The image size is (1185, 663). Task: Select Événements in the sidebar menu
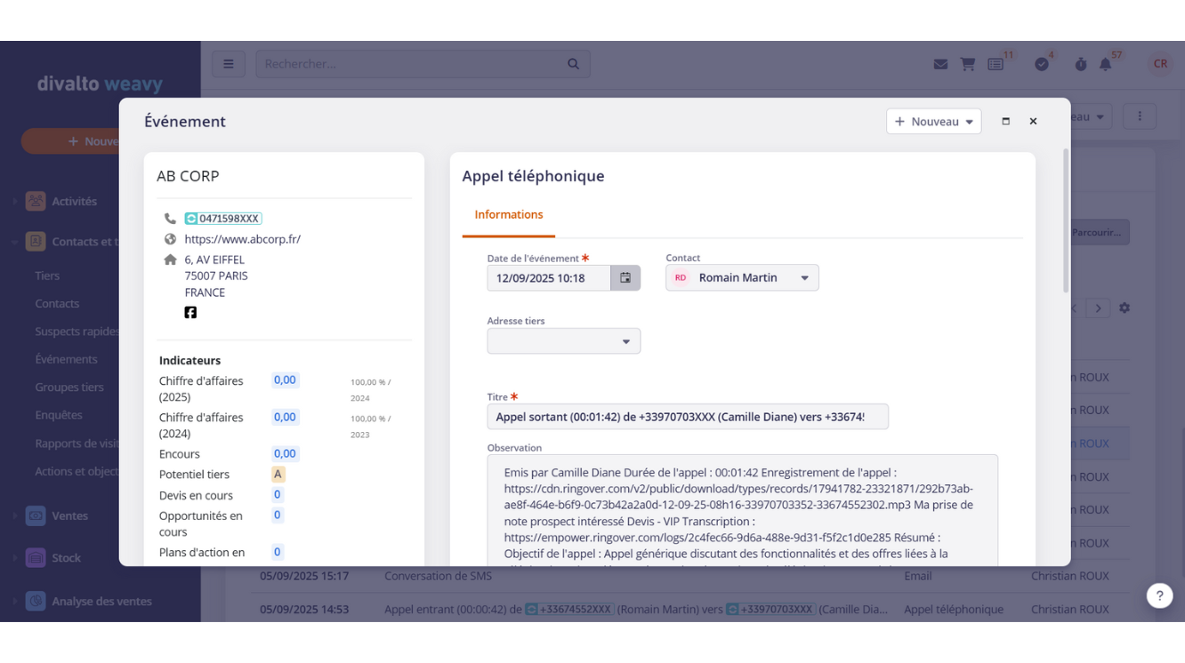[66, 358]
